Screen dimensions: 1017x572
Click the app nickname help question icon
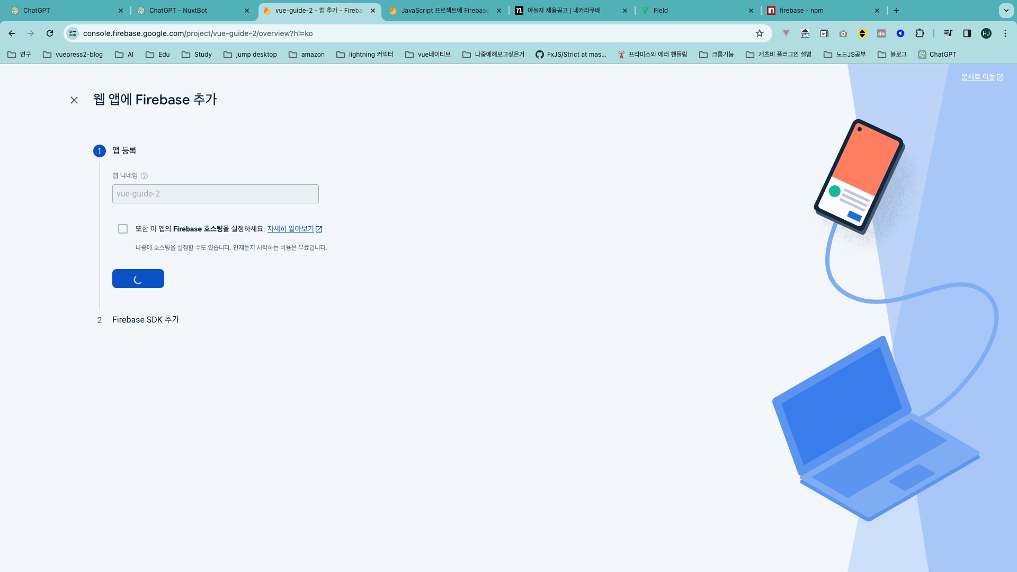[144, 176]
